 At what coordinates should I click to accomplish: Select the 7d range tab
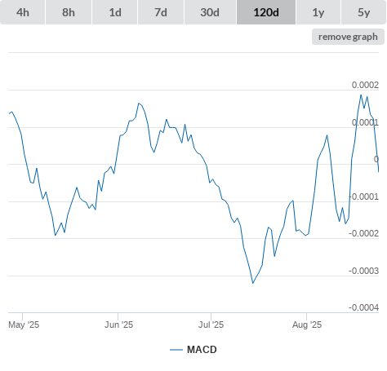(x=161, y=12)
